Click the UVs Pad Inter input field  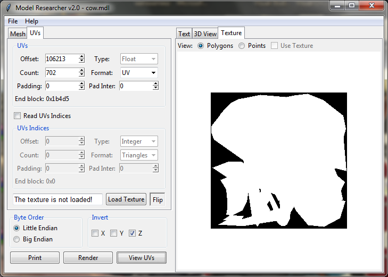click(136, 86)
